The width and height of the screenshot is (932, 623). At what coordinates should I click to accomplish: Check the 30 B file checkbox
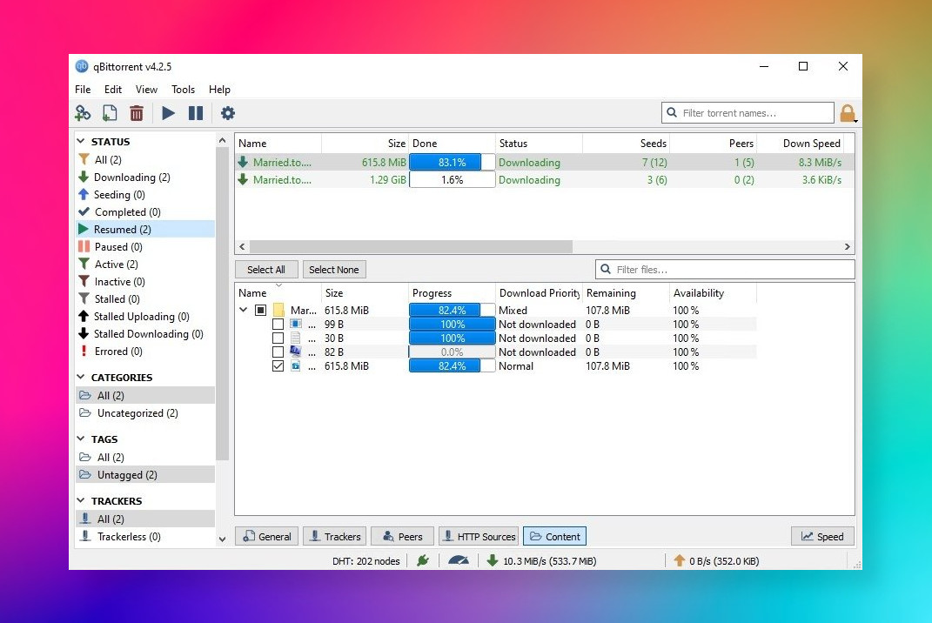click(278, 338)
